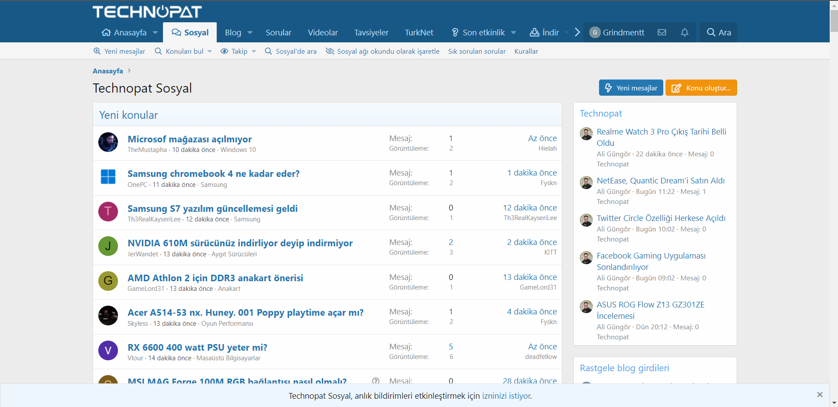
Task: Open the Tavsiyeler section
Action: pos(371,33)
